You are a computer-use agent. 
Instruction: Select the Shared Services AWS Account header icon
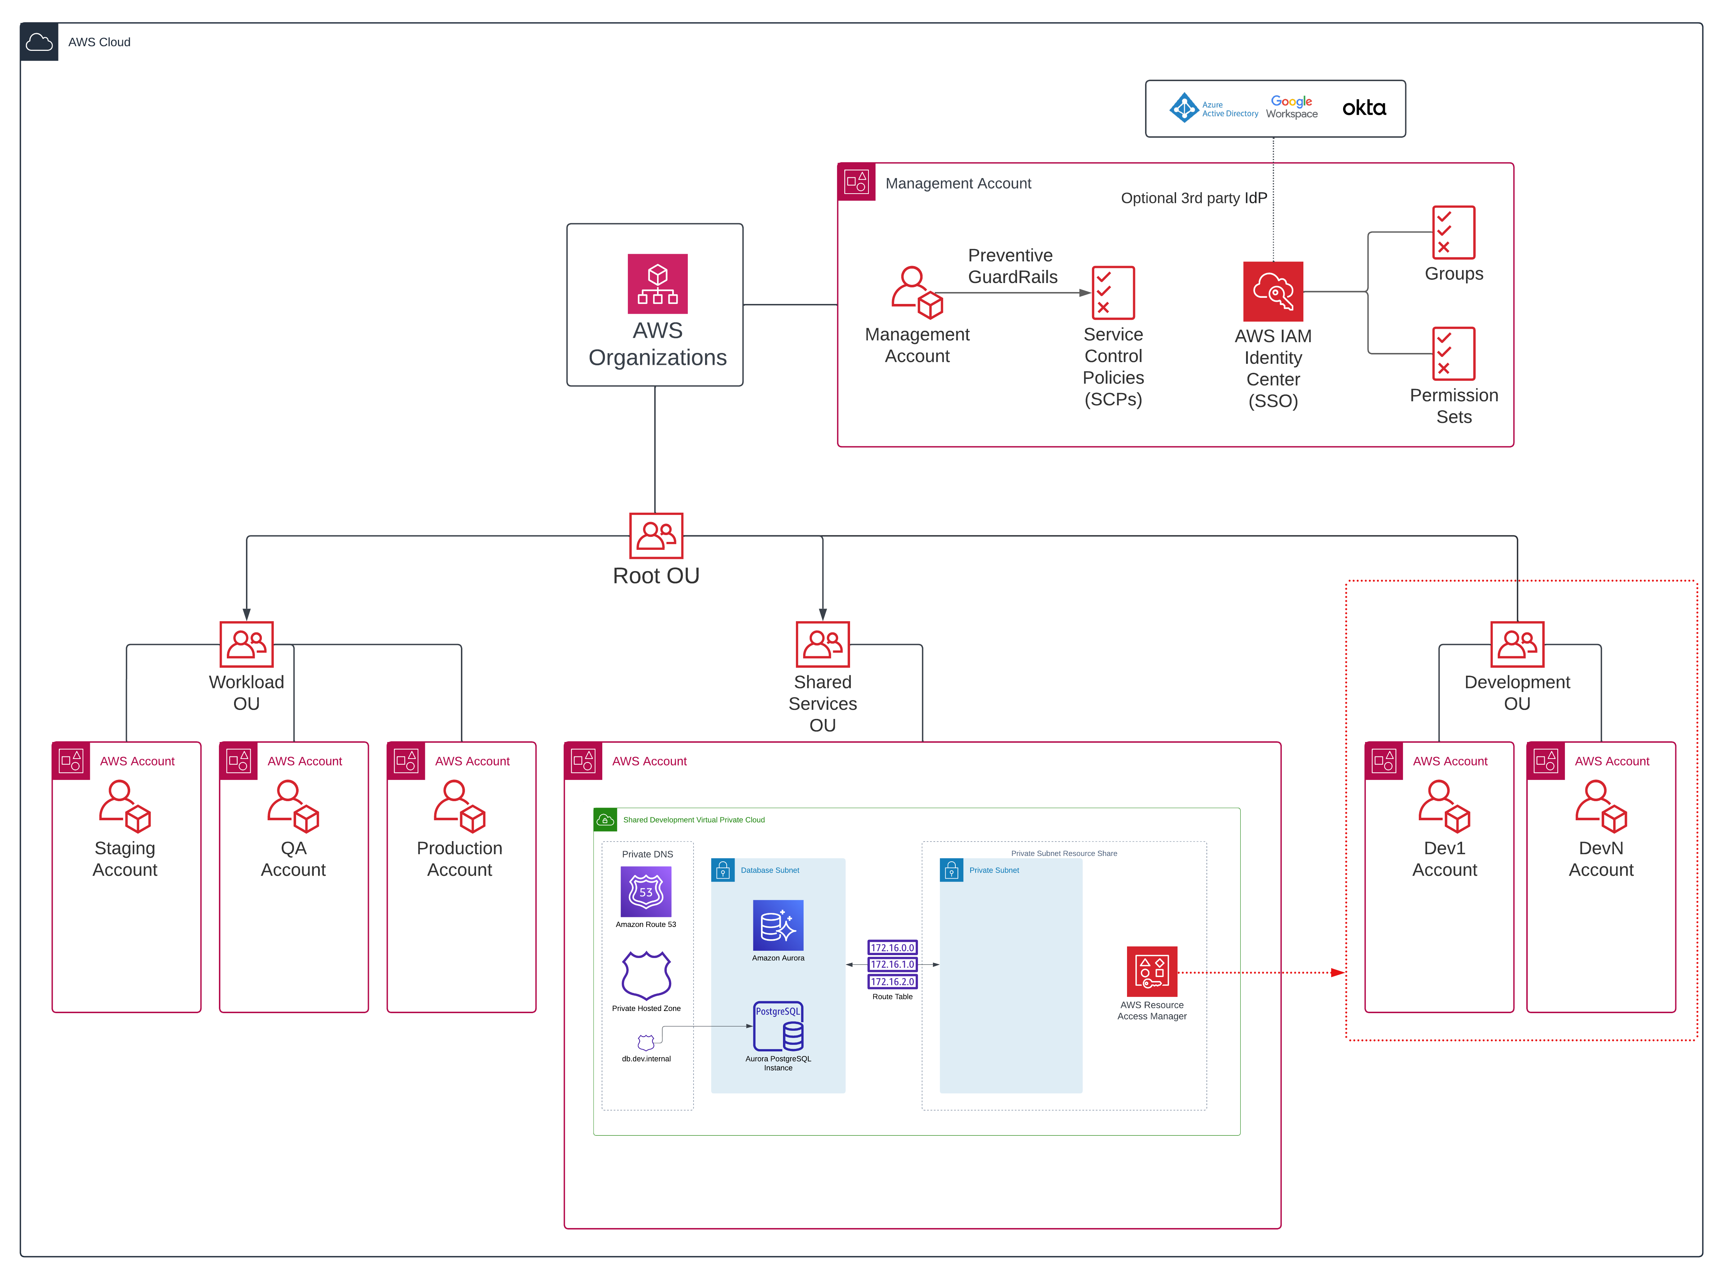583,761
